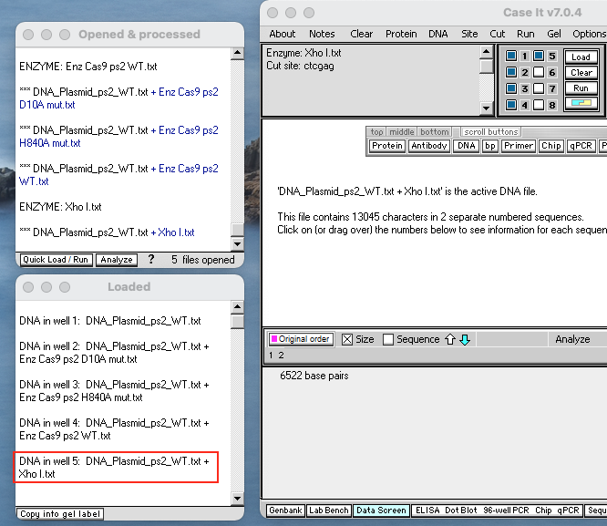Image resolution: width=607 pixels, height=526 pixels.
Task: Select the top scroll button
Action: 376,132
